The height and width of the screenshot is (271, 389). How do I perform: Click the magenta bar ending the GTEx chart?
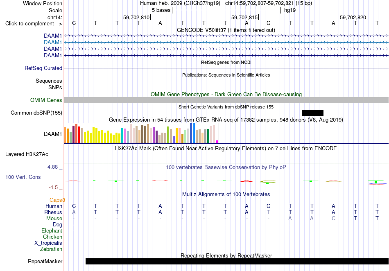217,142
